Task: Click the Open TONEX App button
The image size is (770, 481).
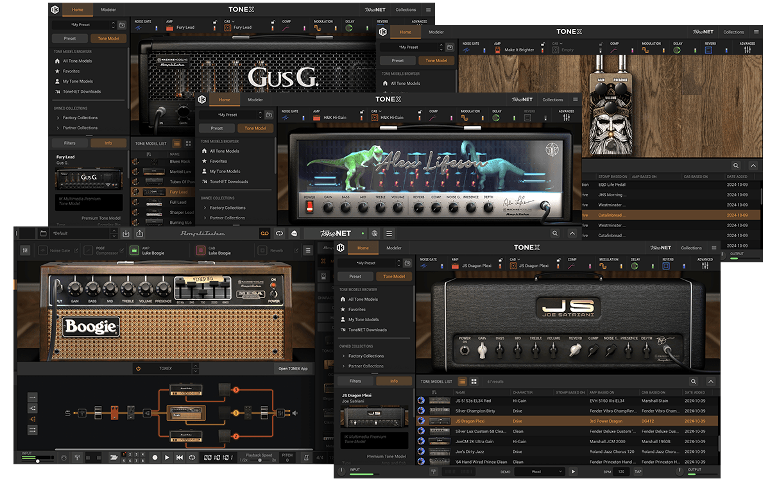Action: [x=293, y=369]
